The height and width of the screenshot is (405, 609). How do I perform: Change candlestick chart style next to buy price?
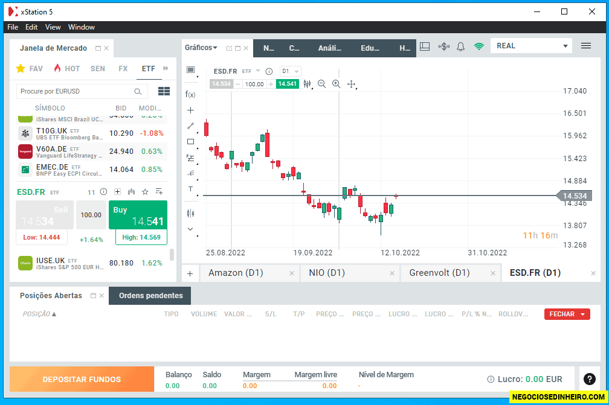[x=307, y=84]
